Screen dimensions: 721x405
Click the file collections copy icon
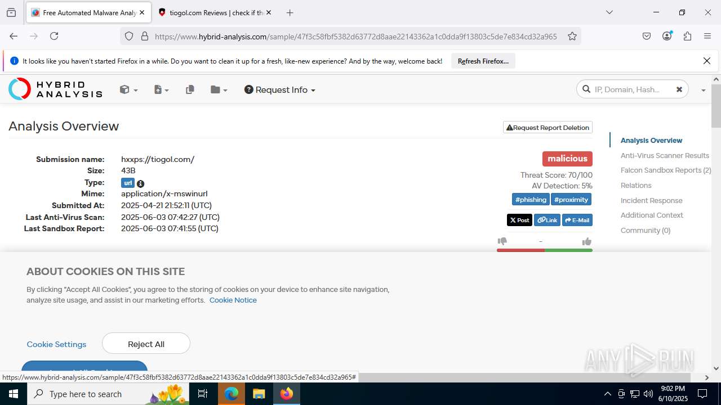click(190, 89)
